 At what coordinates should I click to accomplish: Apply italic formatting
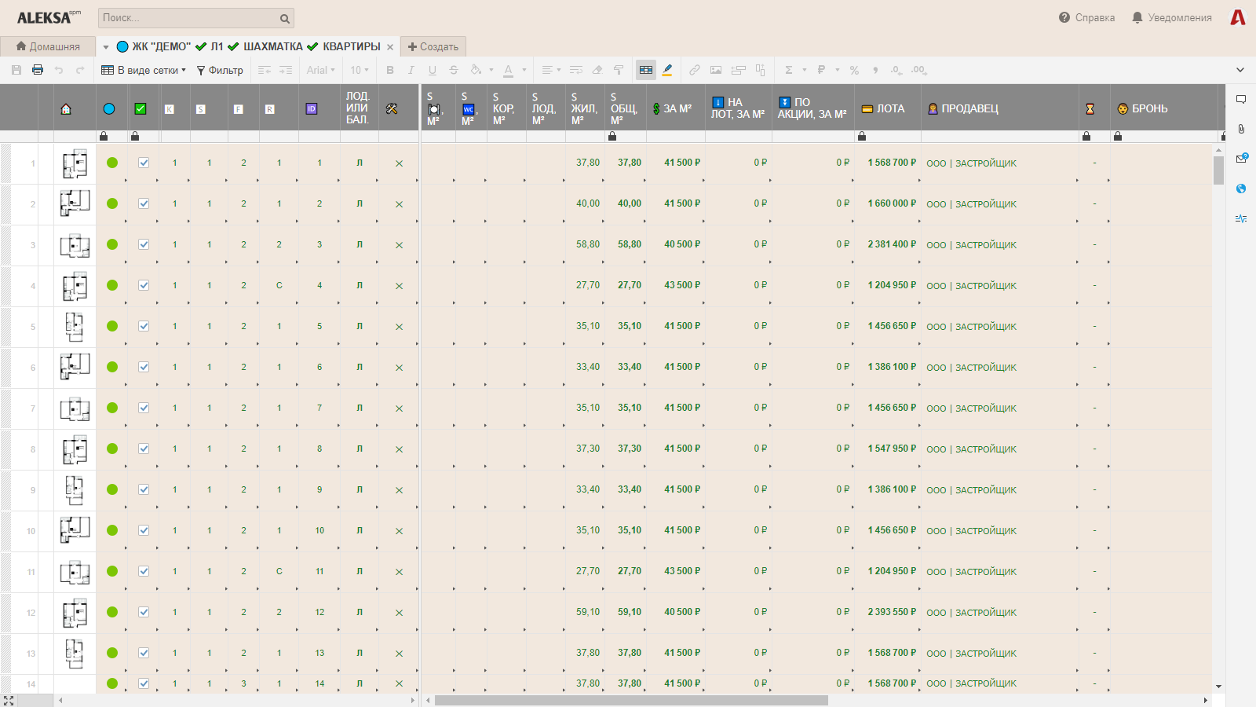tap(411, 70)
